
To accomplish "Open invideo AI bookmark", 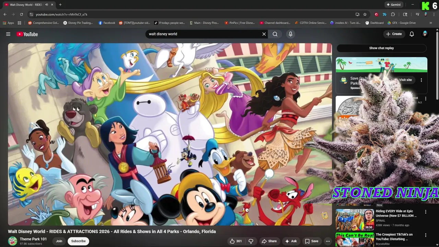I will click(345, 23).
